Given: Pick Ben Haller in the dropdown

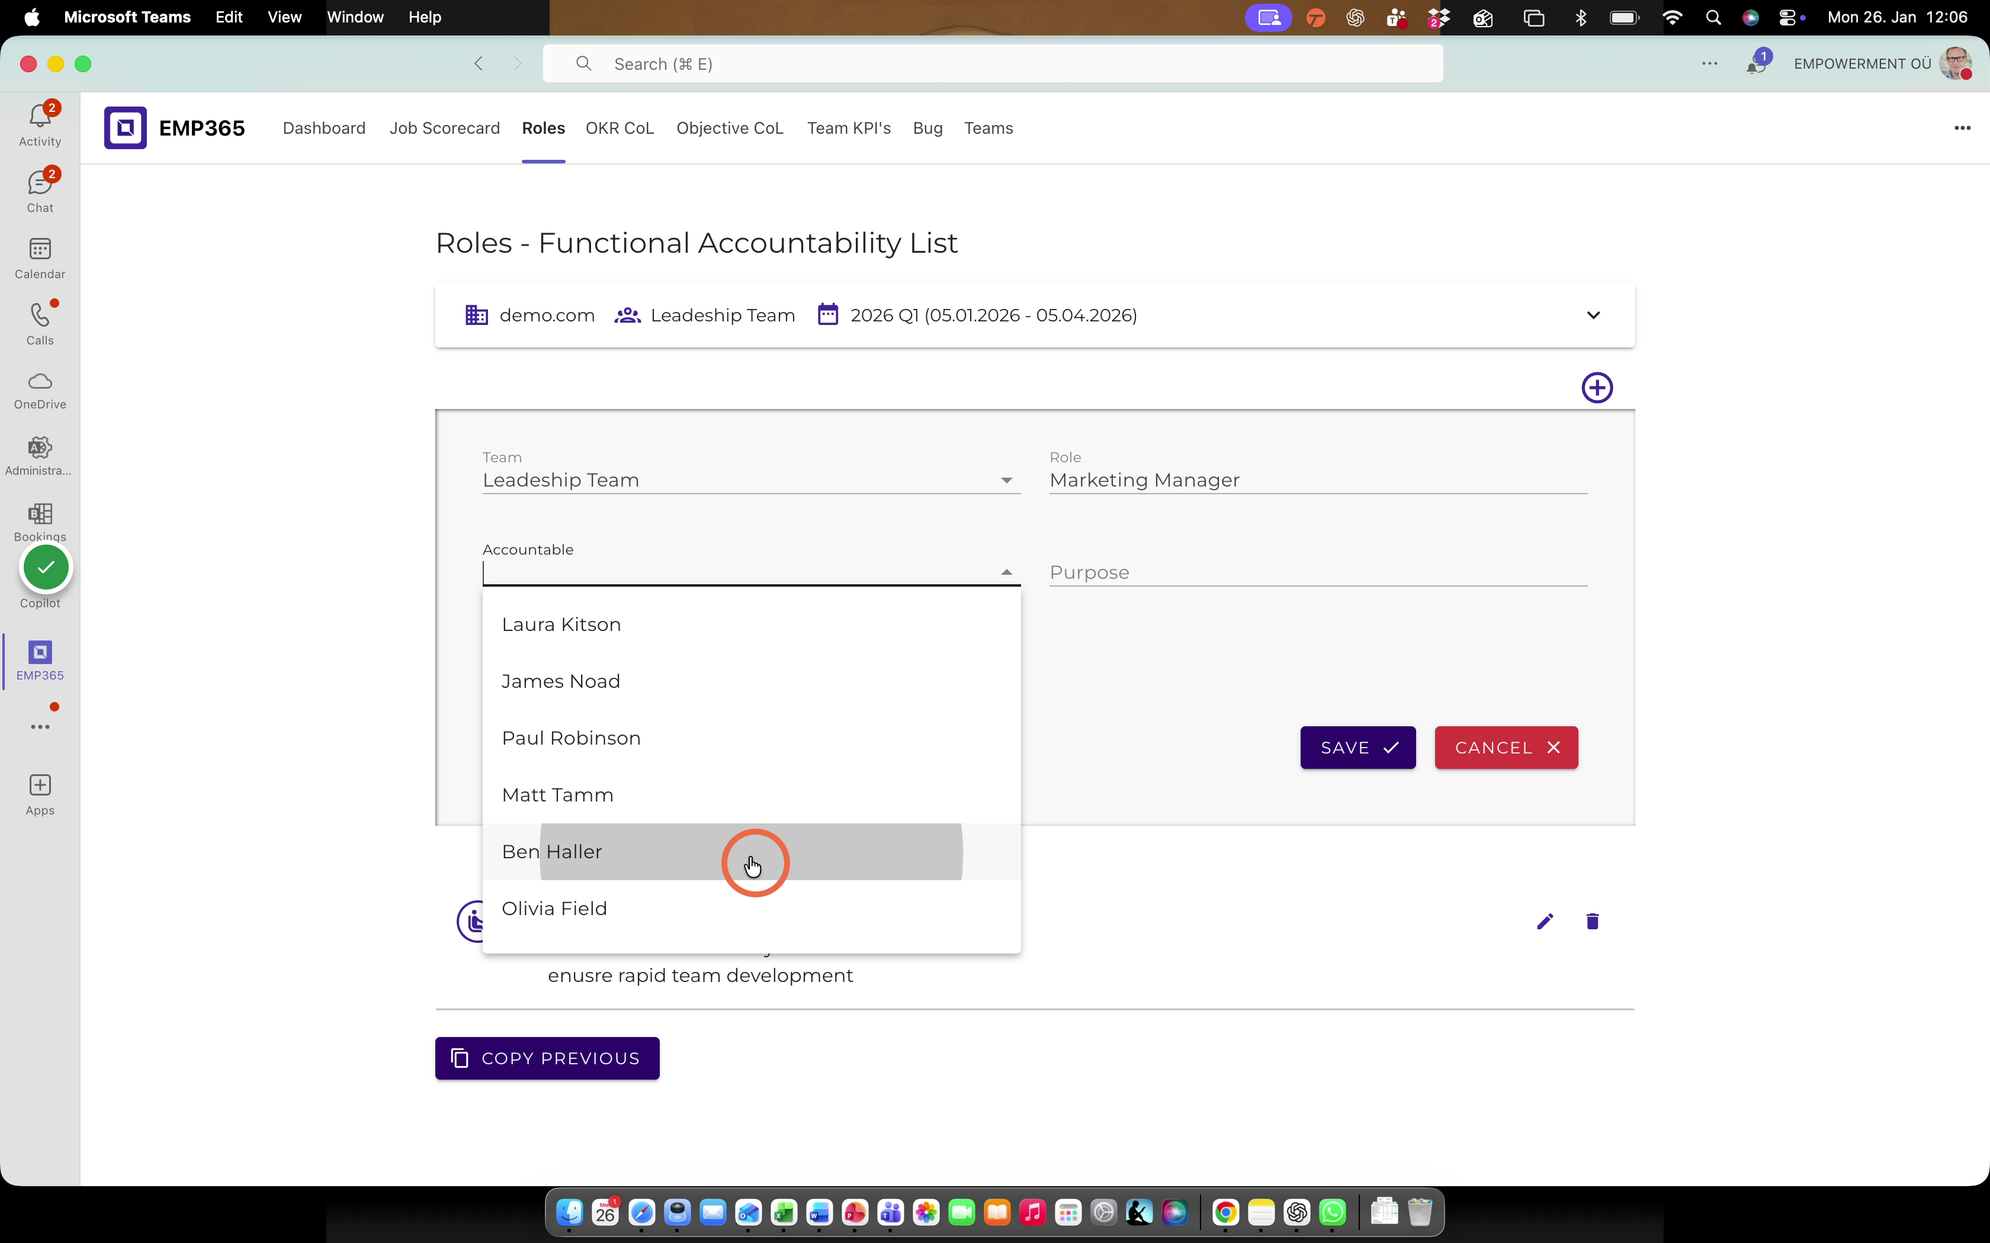Looking at the screenshot, I should (x=751, y=852).
